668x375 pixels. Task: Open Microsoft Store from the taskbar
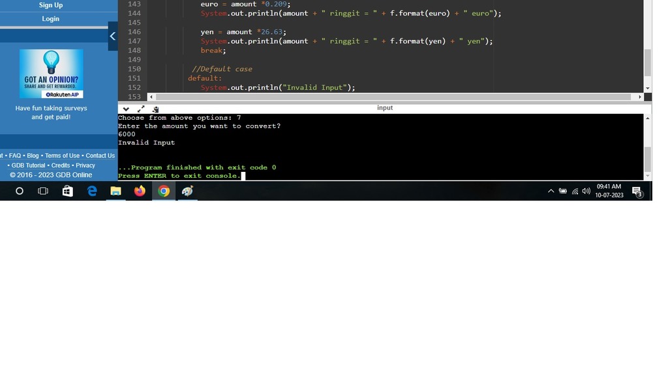coord(67,191)
